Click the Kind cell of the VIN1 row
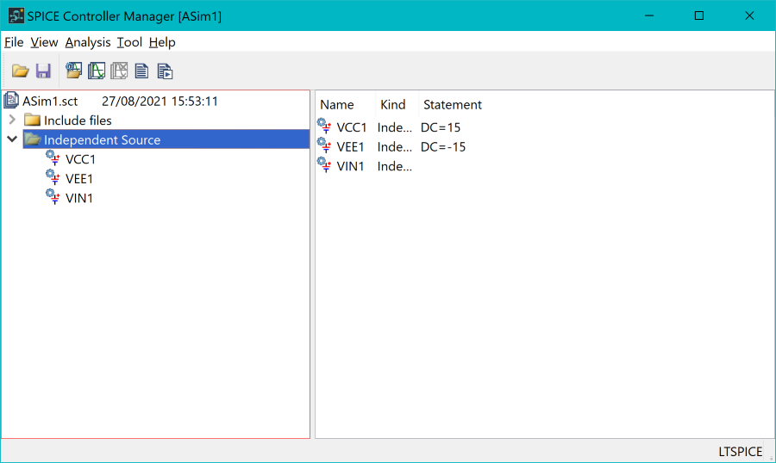776x463 pixels. click(x=394, y=166)
